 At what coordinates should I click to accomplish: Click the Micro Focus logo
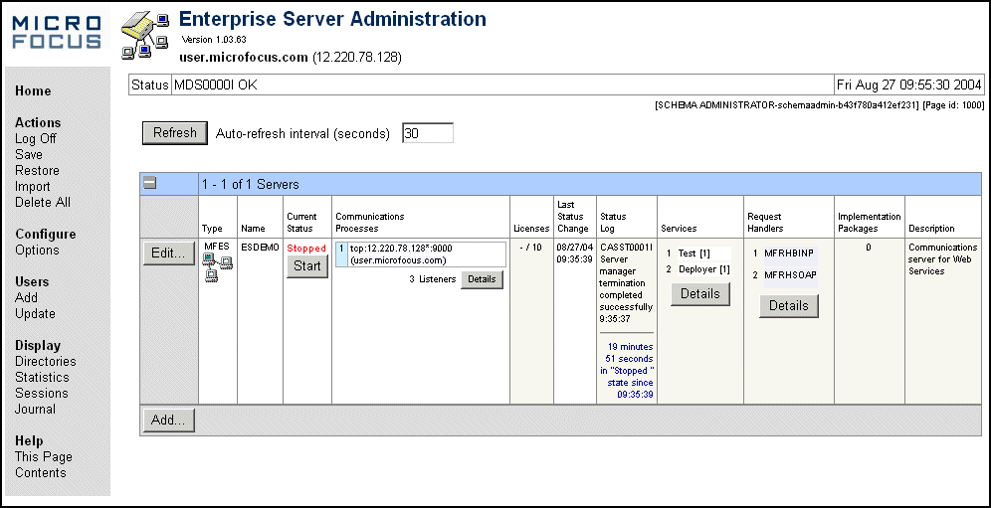tap(57, 32)
